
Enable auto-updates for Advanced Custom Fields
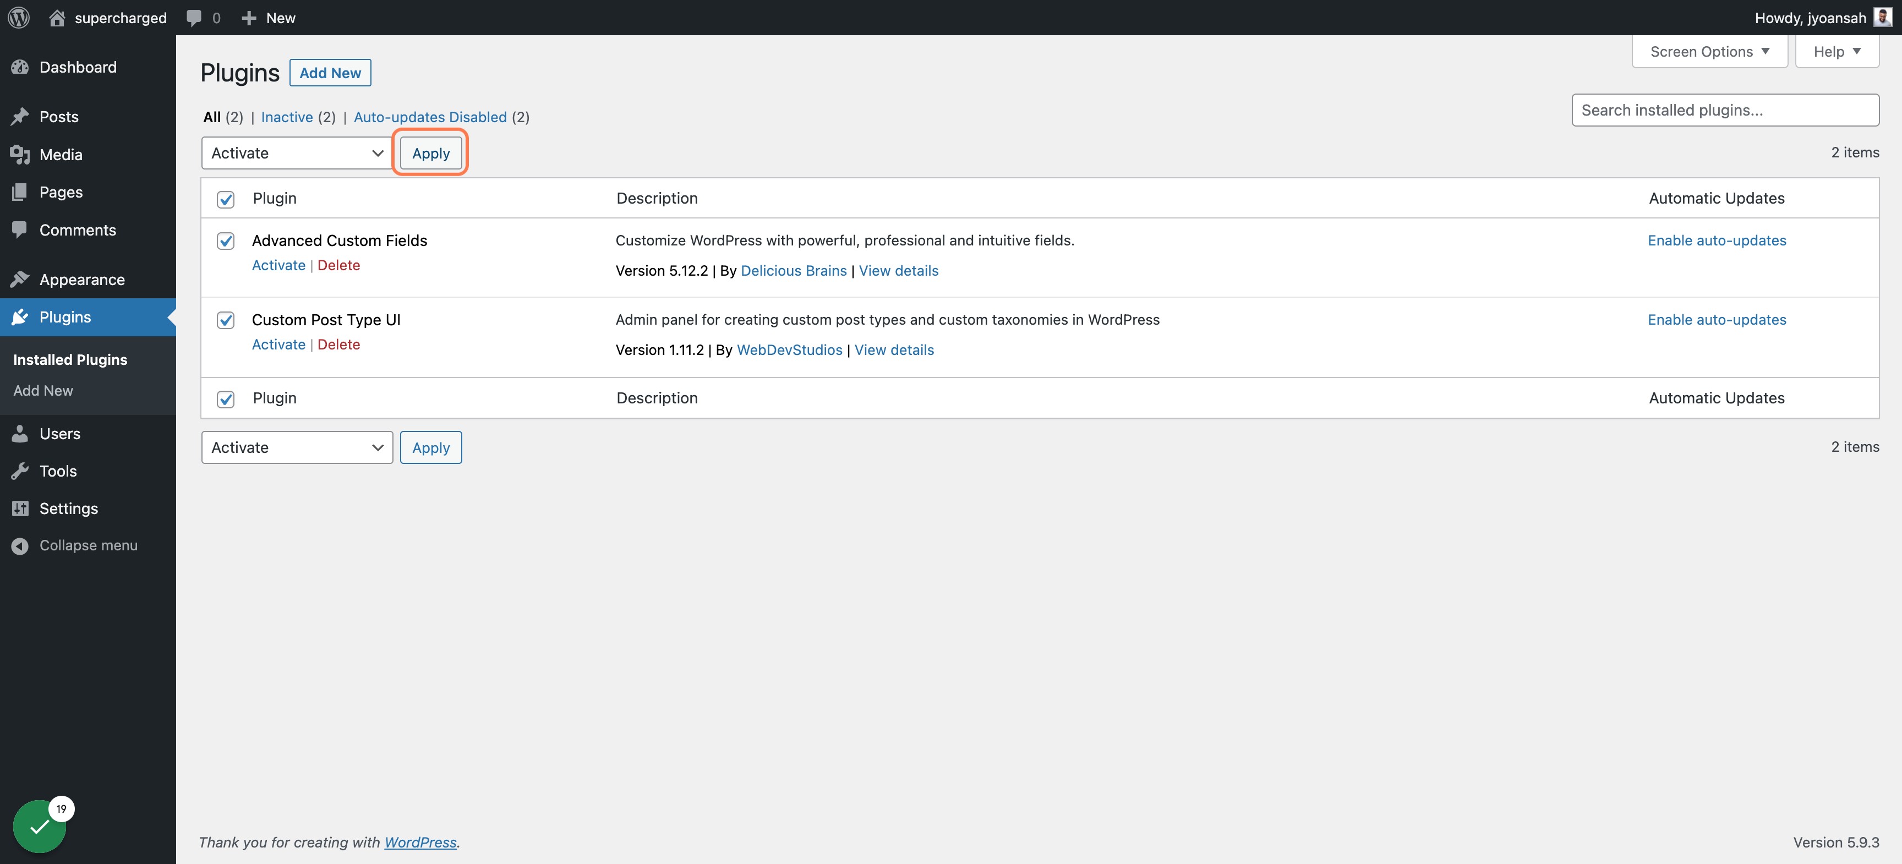[1717, 240]
